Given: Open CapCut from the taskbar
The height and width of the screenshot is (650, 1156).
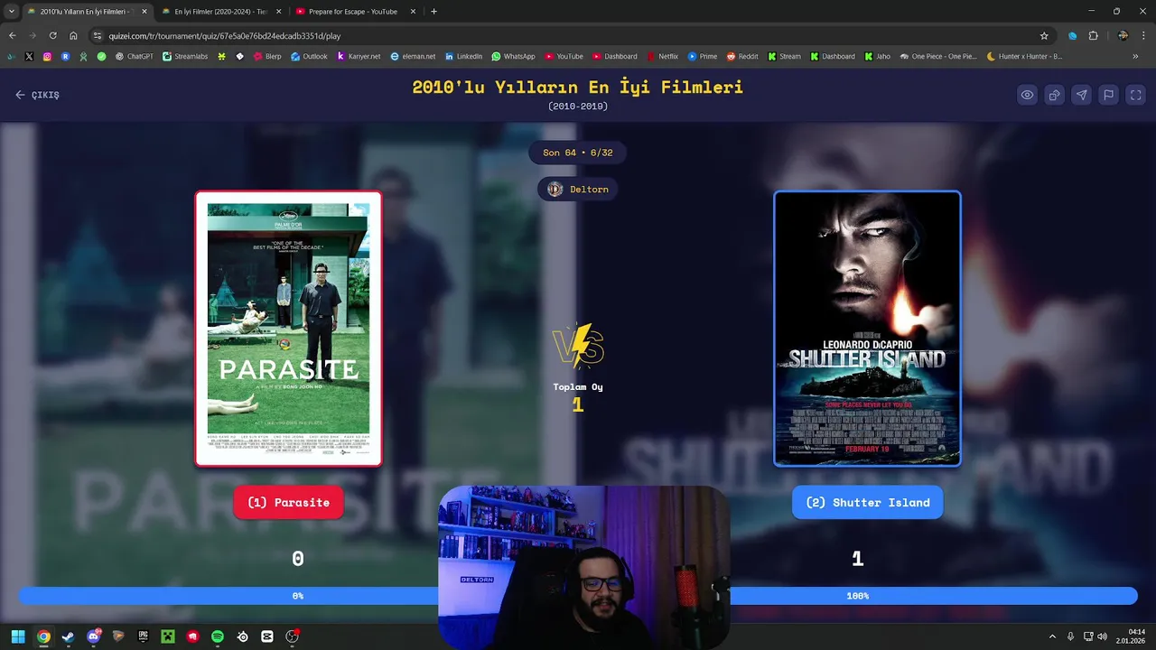Looking at the screenshot, I should click(267, 636).
